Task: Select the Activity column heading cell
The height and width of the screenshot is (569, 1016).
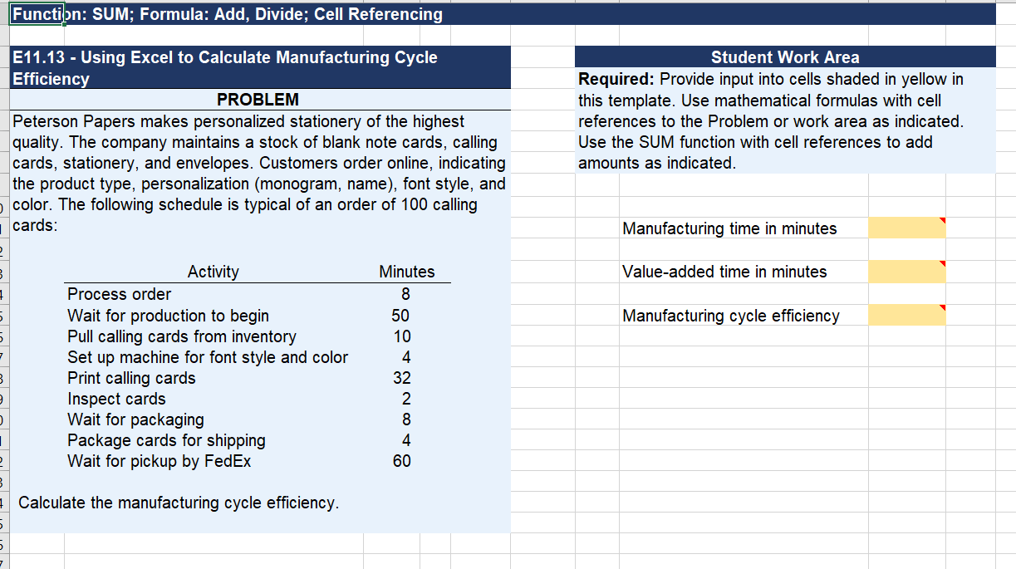Action: coord(214,272)
